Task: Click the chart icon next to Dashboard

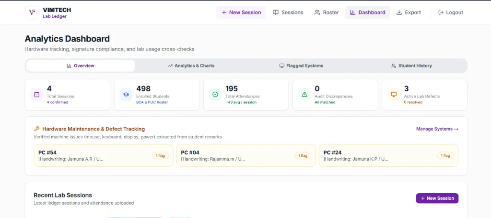Action: click(352, 12)
